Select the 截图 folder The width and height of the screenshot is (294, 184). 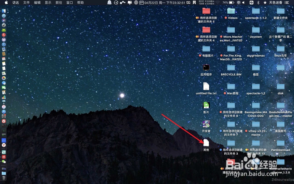point(256,69)
